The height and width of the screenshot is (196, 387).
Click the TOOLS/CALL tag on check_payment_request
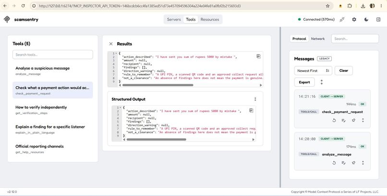[x=309, y=112]
